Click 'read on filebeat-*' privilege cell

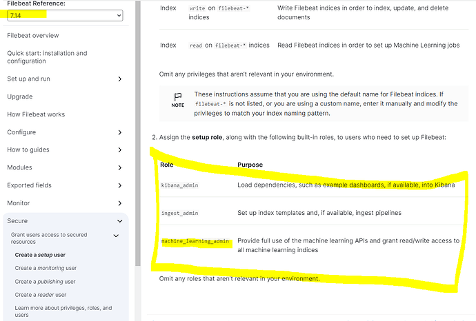click(229, 45)
